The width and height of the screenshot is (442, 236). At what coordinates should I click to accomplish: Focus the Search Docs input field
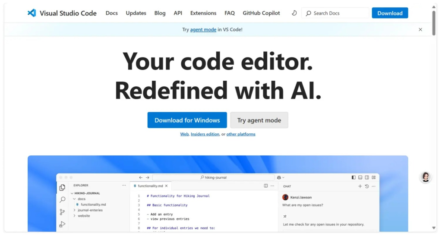click(x=335, y=13)
